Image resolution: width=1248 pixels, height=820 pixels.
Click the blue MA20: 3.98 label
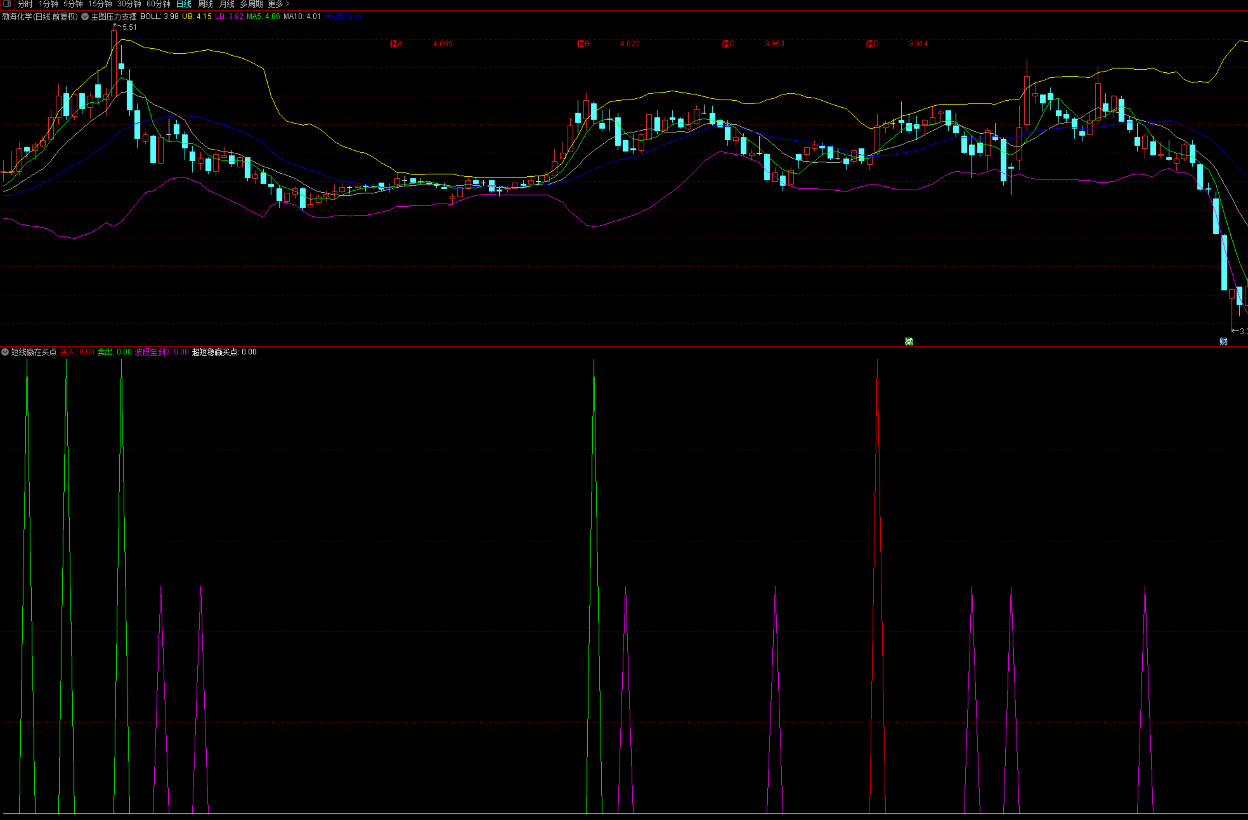pyautogui.click(x=343, y=17)
